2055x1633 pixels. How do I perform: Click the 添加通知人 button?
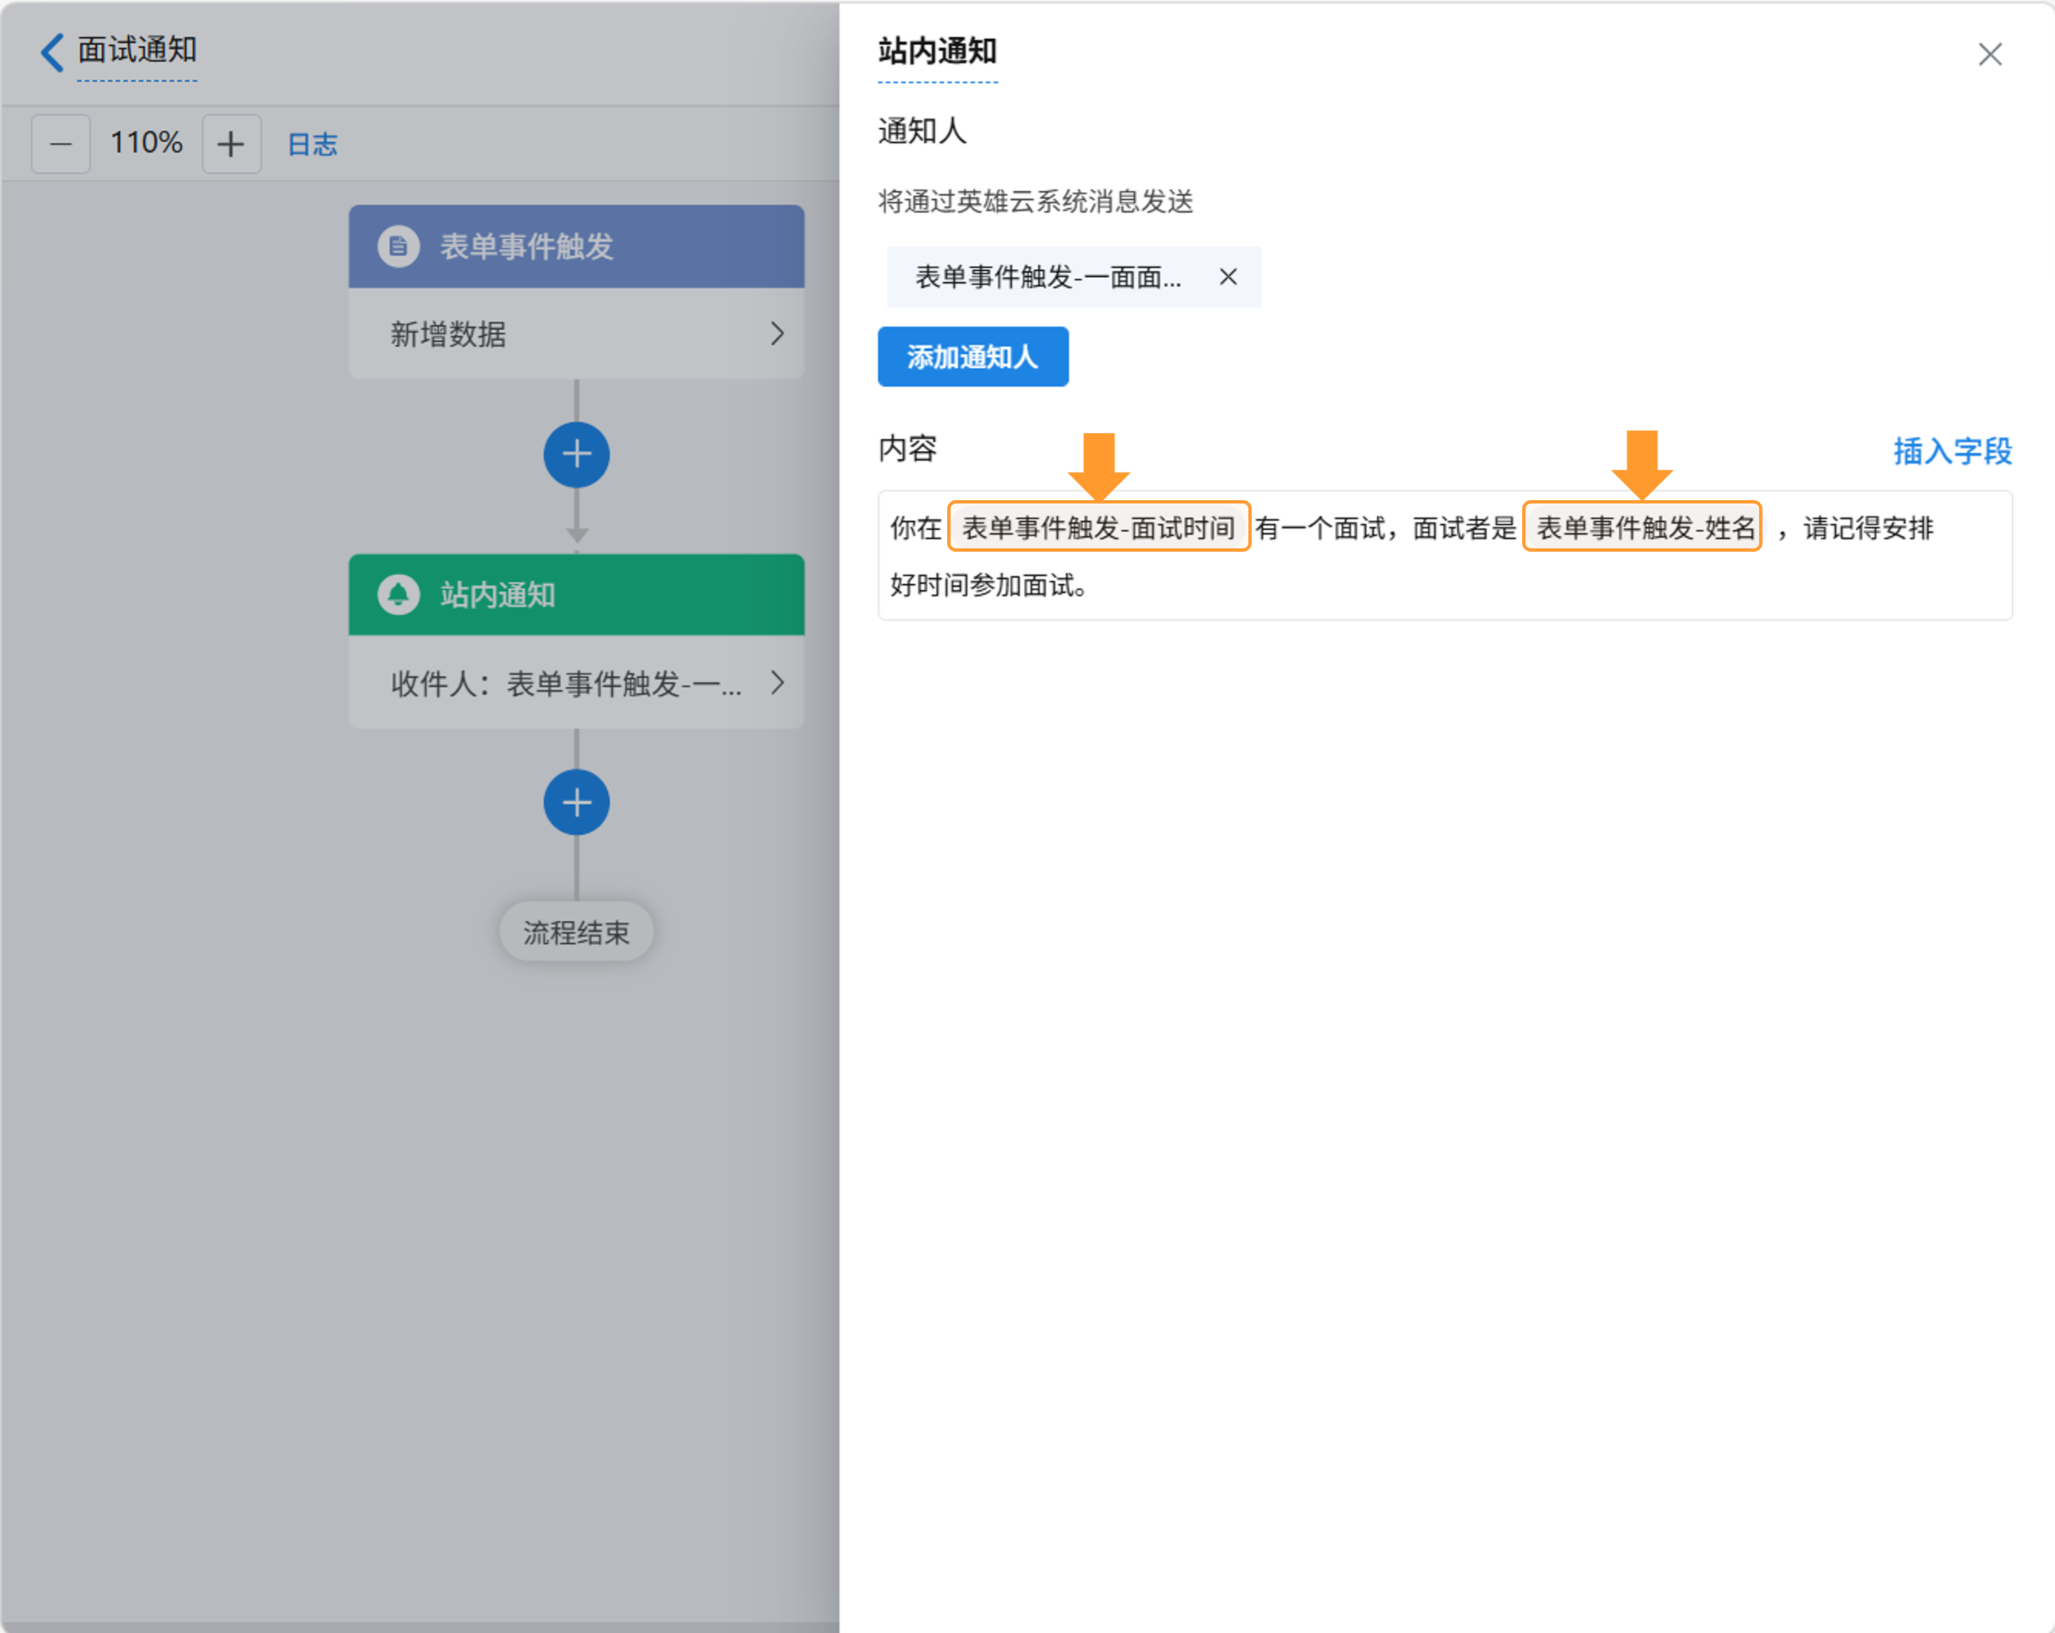point(972,357)
